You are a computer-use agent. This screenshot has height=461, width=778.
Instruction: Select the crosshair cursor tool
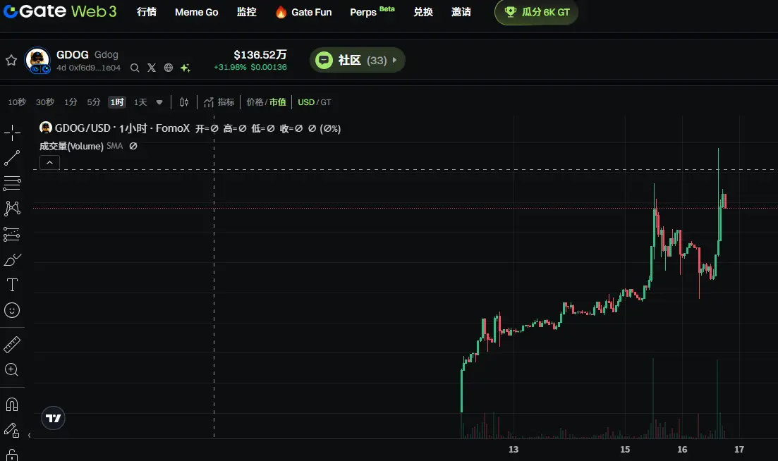[12, 133]
